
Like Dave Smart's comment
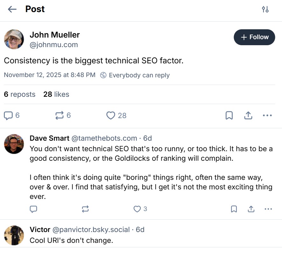pos(137,209)
